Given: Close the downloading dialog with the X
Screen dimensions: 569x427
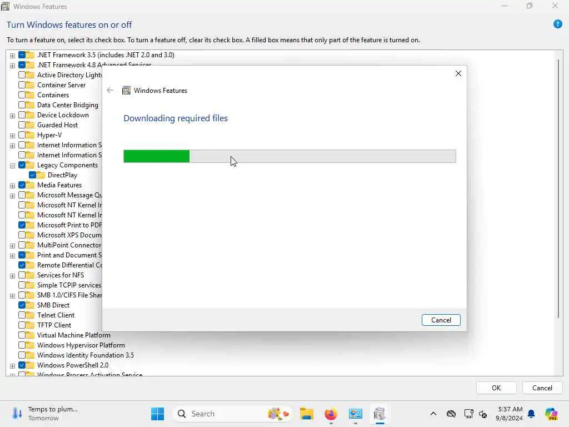Looking at the screenshot, I should click(x=458, y=74).
